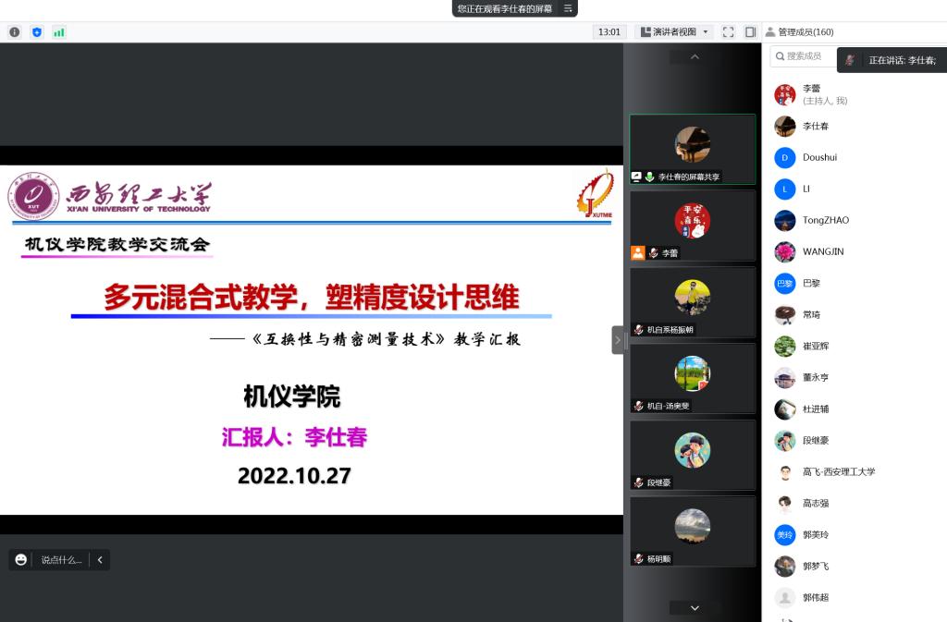Enter full screen mode
The height and width of the screenshot is (622, 947).
tap(728, 32)
